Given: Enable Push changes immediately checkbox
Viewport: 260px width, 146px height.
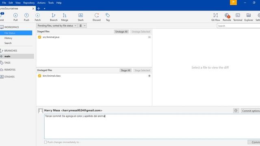Looking at the screenshot, I should 45,142.
